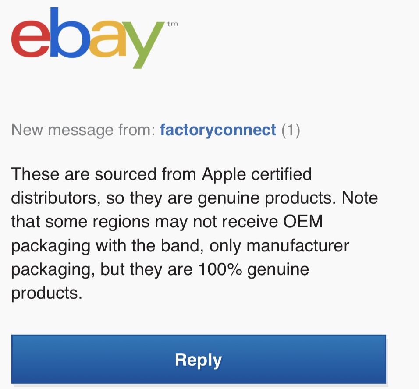Click "100%" in the message text
419x389 pixels.
[x=220, y=269]
